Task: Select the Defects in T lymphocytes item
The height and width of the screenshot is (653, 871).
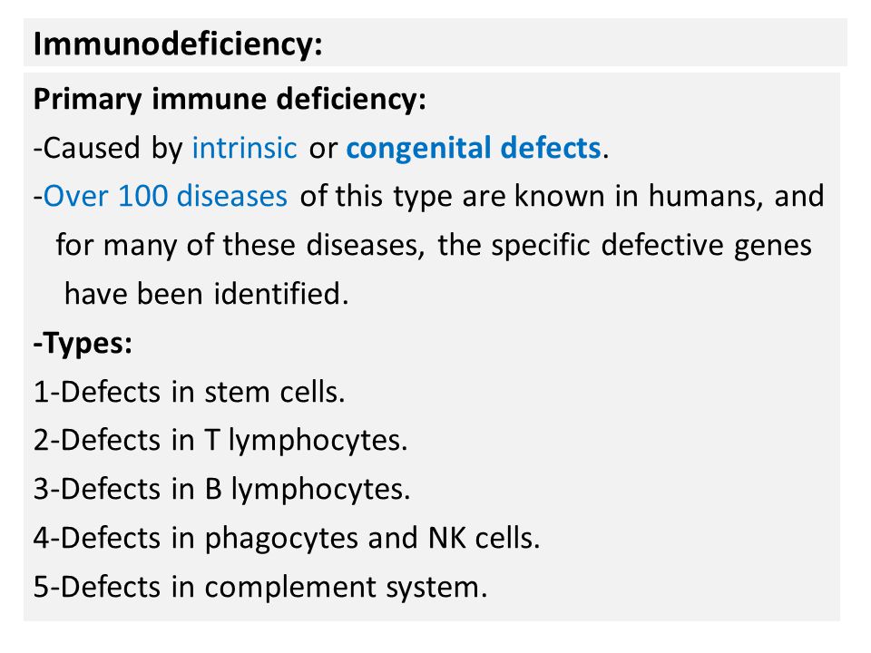Action: pos(220,441)
